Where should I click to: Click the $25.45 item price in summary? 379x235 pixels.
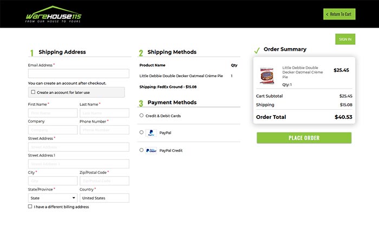pos(341,70)
